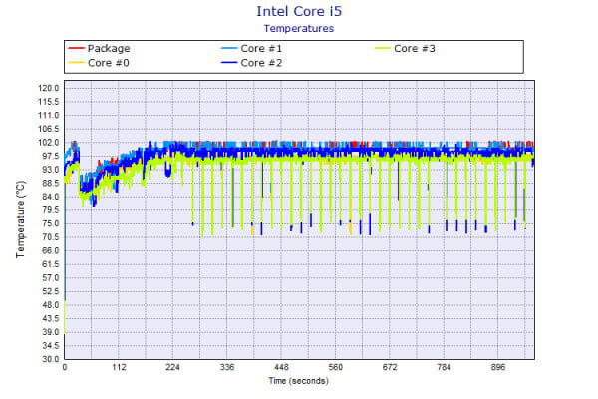The width and height of the screenshot is (598, 399).
Task: Click the yellow Core #0 legend line swatch
Action: tap(76, 62)
